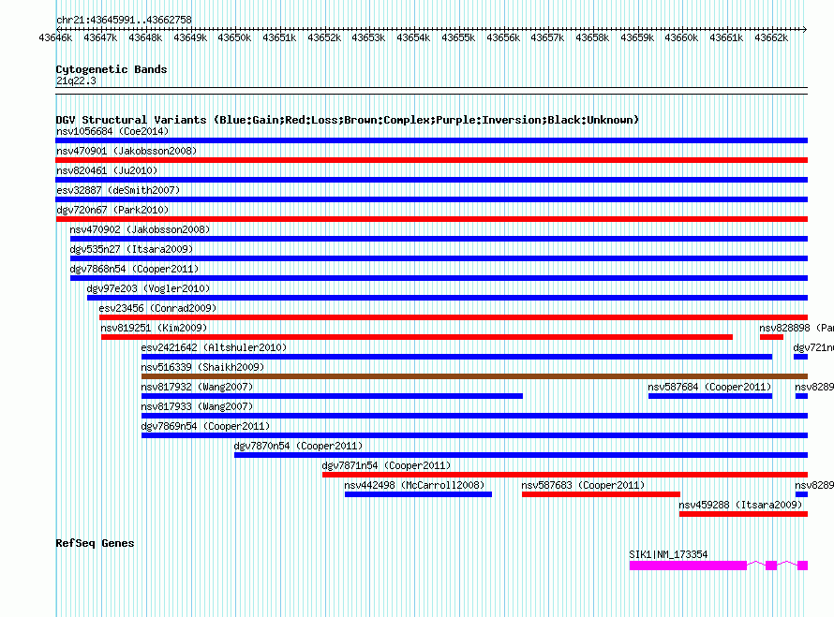Viewport: 834px width, 617px height.
Task: Open esv2421642 (Altshuler2010) variant
Action: click(x=214, y=347)
